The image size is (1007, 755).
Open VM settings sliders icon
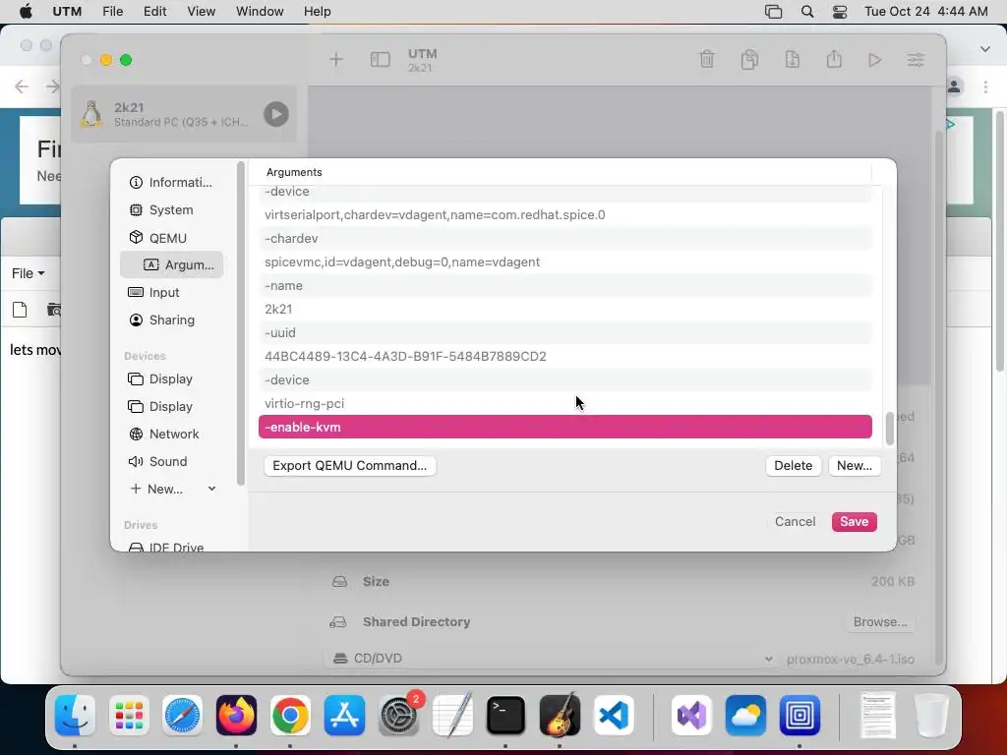[916, 60]
